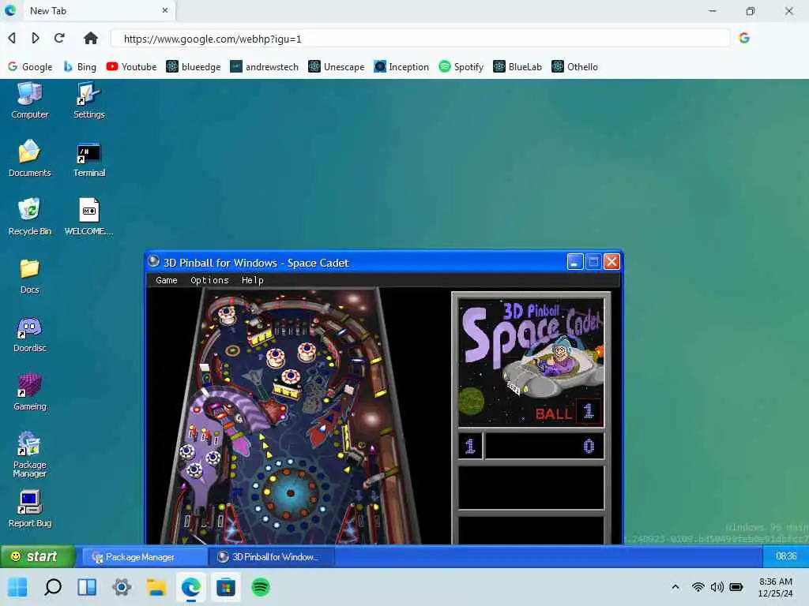The height and width of the screenshot is (606, 809).
Task: Check the battery icon in tray
Action: (736, 587)
